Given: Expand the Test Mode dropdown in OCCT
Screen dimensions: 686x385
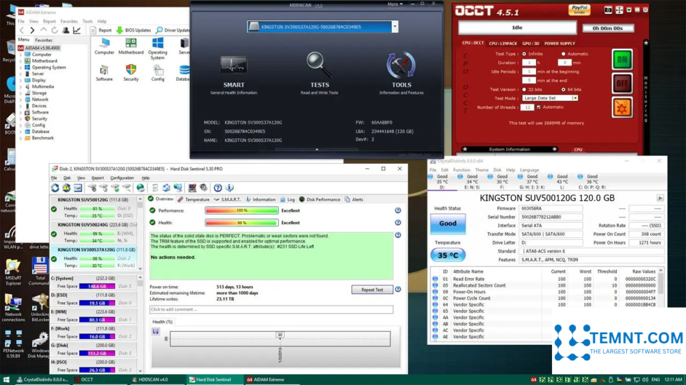Looking at the screenshot, I should (575, 98).
